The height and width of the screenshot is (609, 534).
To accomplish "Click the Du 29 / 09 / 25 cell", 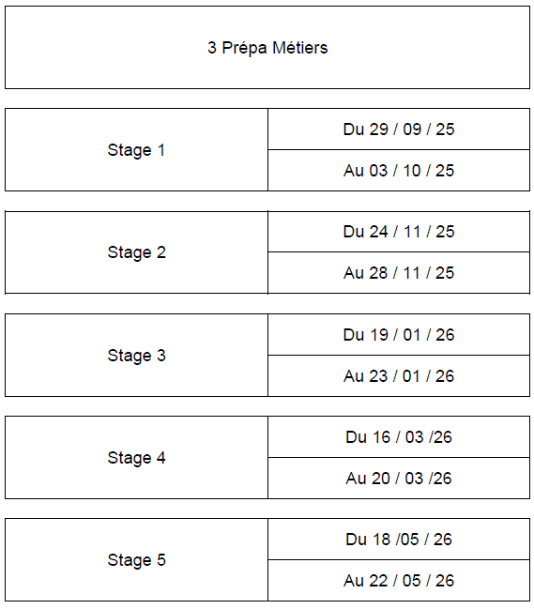I will (399, 129).
